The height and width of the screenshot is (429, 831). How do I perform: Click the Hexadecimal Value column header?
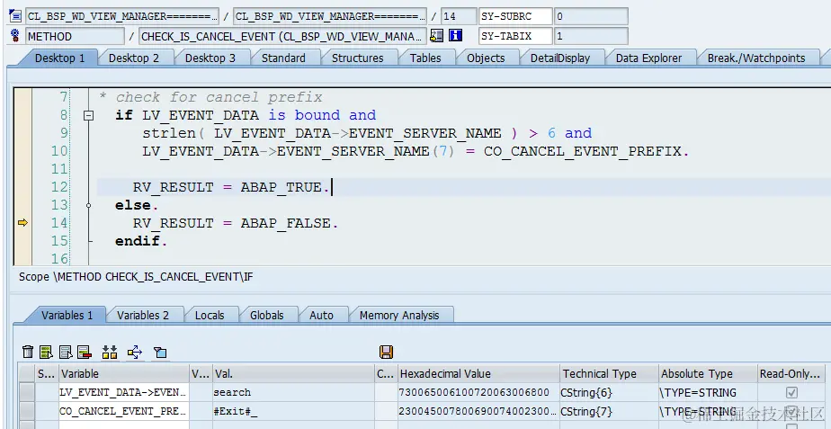point(478,374)
